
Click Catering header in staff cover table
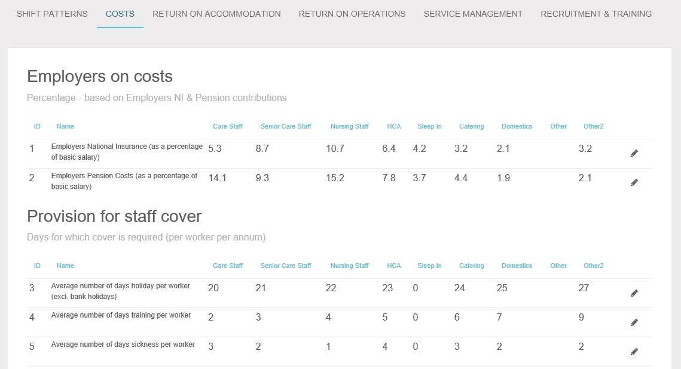click(471, 266)
